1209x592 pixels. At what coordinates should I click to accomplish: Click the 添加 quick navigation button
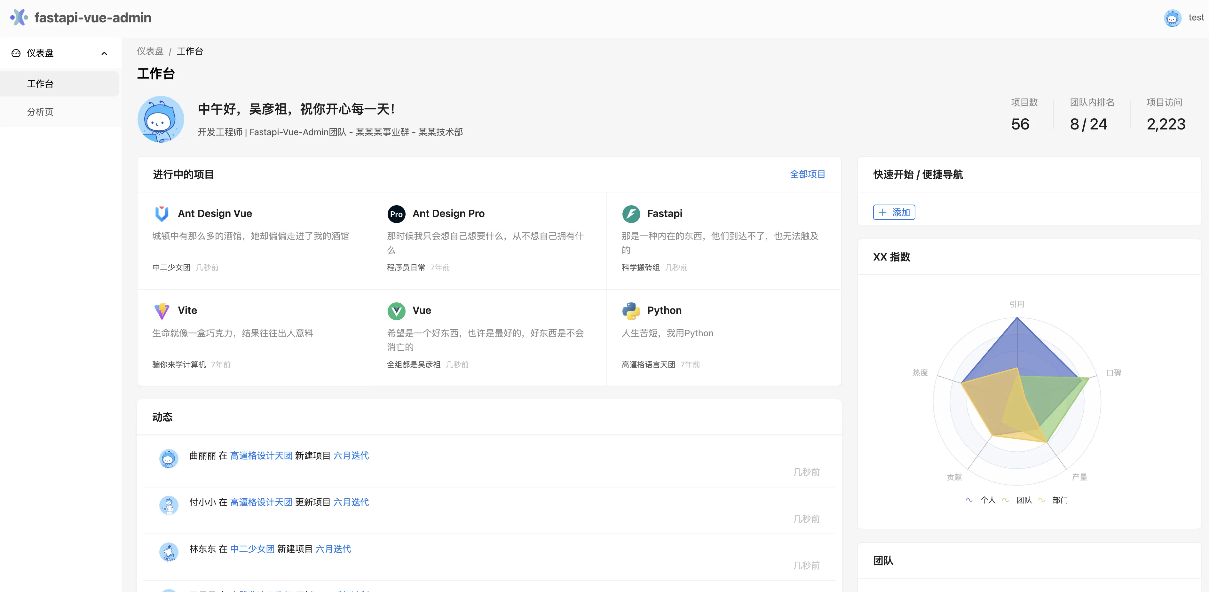click(894, 212)
